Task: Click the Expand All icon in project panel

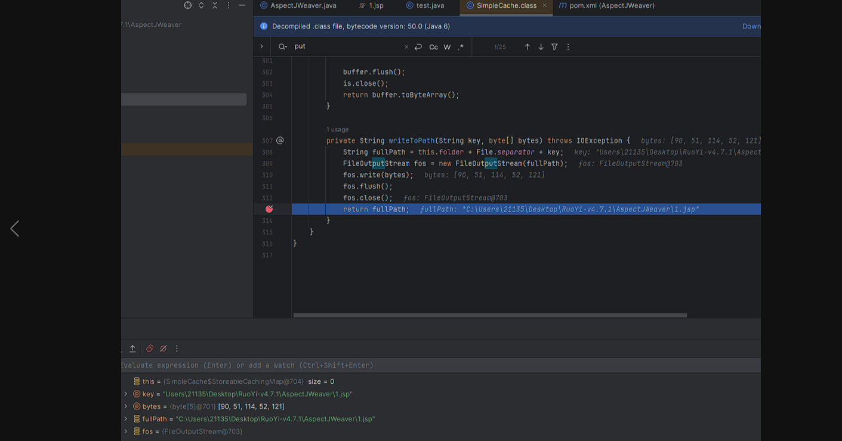Action: pyautogui.click(x=201, y=5)
